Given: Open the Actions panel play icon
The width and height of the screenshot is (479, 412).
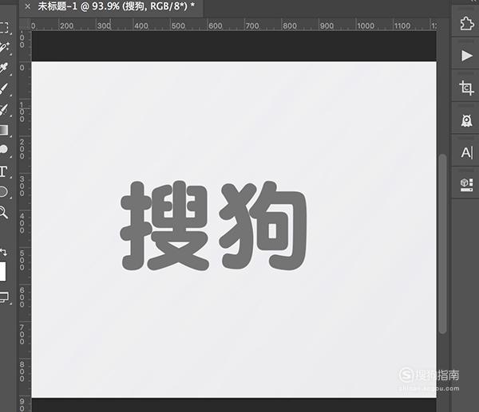Looking at the screenshot, I should pyautogui.click(x=467, y=56).
